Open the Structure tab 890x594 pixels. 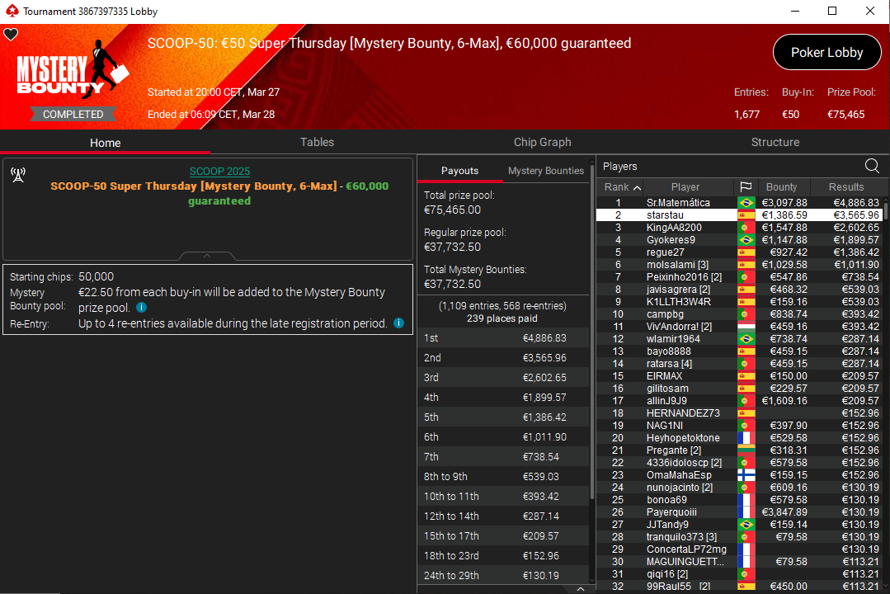[775, 142]
